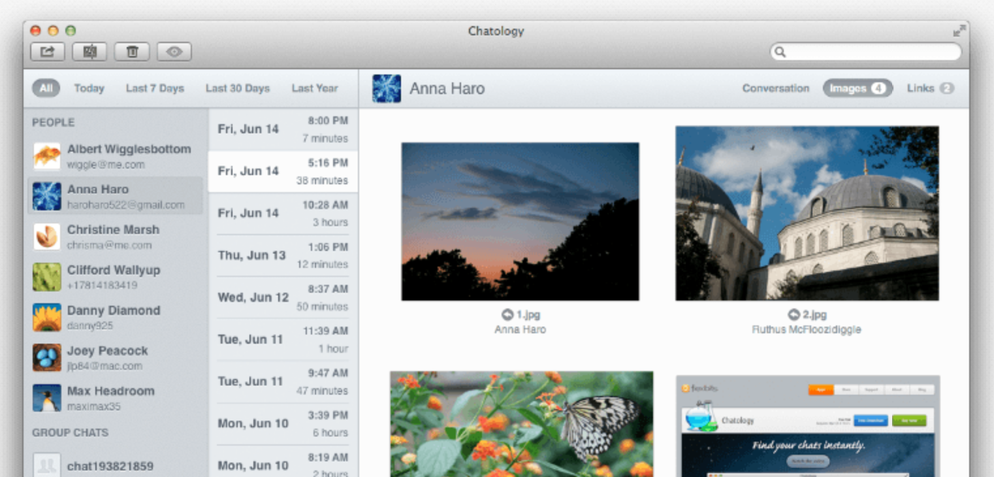Click the haroharo522@gmail.com address
This screenshot has width=994, height=477.
pos(126,205)
